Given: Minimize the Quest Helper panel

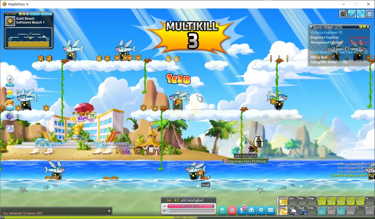Looking at the screenshot, I should (365, 27).
